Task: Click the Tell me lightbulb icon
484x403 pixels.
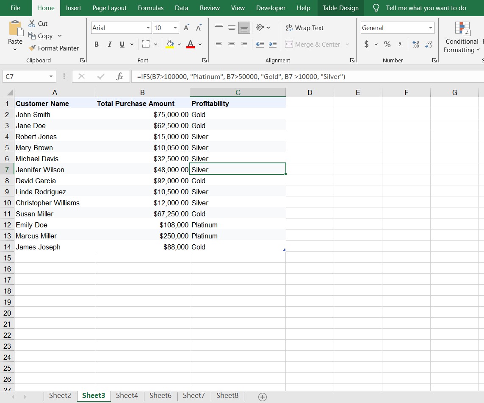Action: click(x=376, y=8)
